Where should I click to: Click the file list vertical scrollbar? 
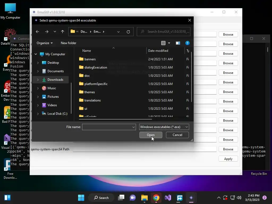[x=192, y=77]
